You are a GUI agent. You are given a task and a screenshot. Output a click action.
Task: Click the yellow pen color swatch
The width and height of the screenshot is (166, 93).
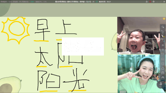pos(164,37)
